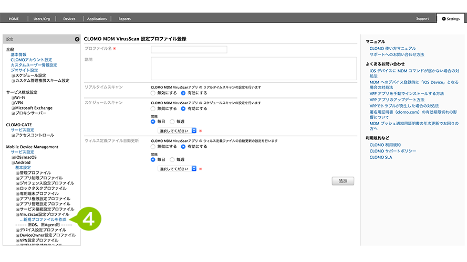Select 有効にする for ウィルス定義ファイル自動更新
467x262 pixels.
click(x=183, y=146)
